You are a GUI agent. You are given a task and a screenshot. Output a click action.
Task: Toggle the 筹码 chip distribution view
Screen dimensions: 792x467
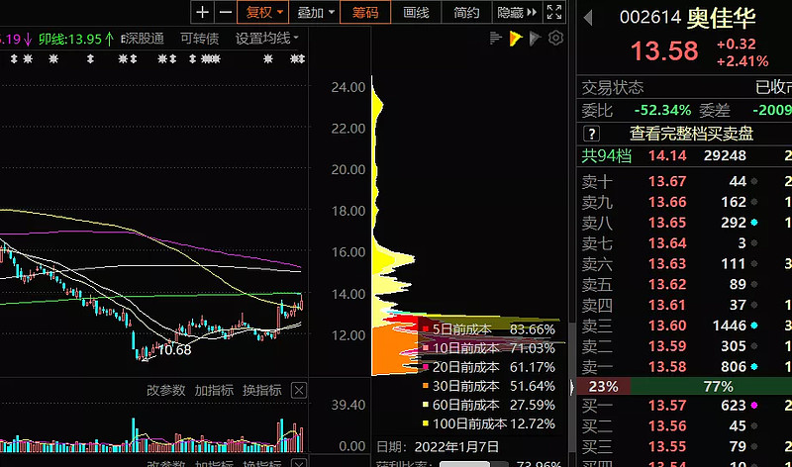(x=365, y=12)
